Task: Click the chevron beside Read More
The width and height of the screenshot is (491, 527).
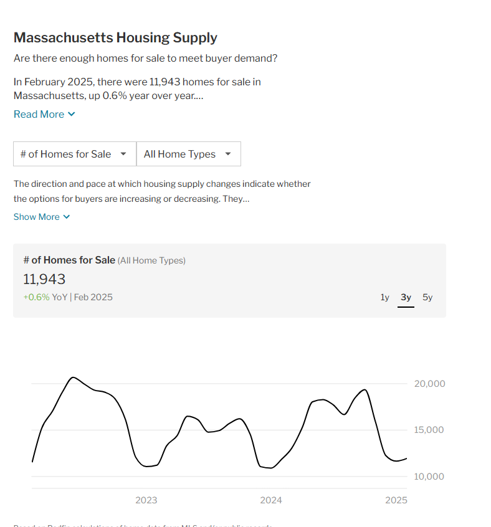Action: click(71, 114)
